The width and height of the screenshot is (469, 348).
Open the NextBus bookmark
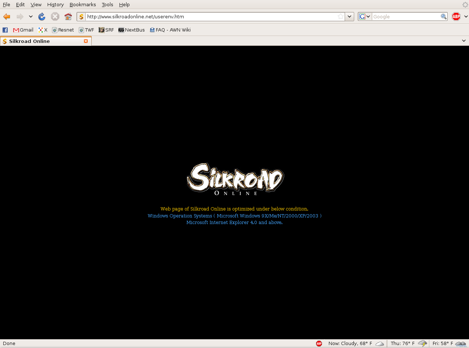point(132,30)
